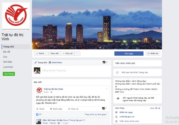This screenshot has height=125, width=179.
Task: Select the Giới thiệu sidebar menu item
Action: (8, 62)
